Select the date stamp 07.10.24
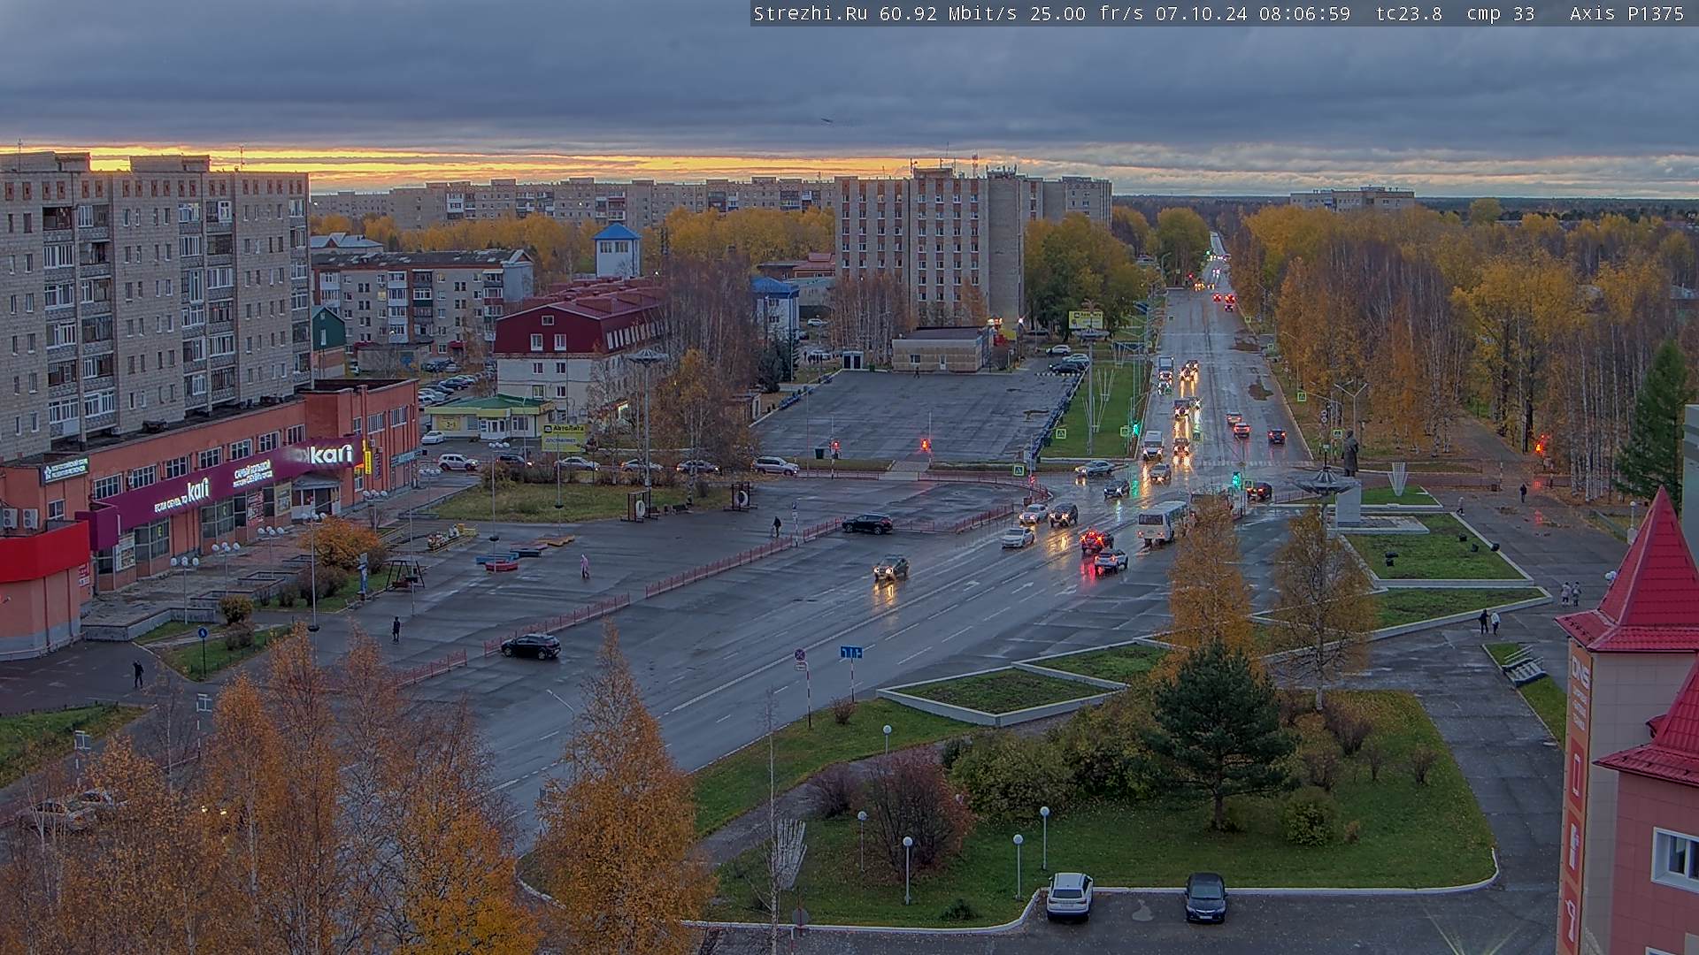The height and width of the screenshot is (955, 1699). (1201, 13)
